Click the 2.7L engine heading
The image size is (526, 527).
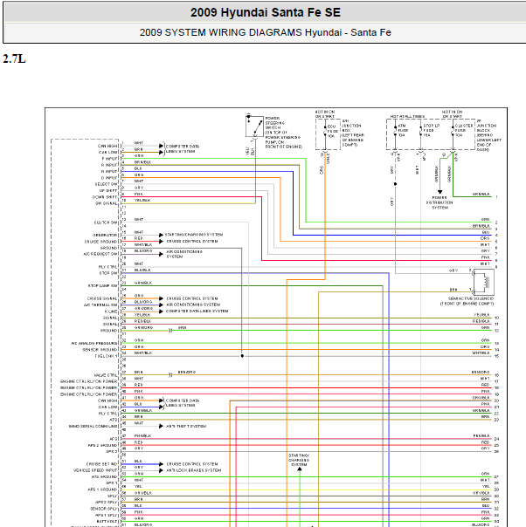coord(15,58)
